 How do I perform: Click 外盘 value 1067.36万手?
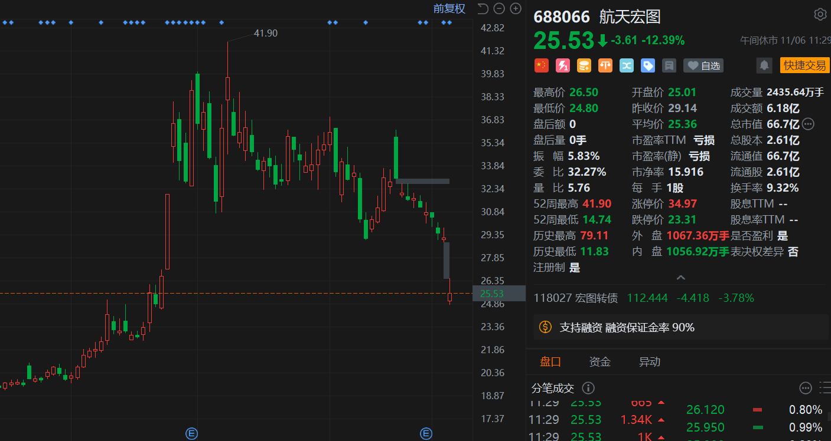pyautogui.click(x=698, y=235)
